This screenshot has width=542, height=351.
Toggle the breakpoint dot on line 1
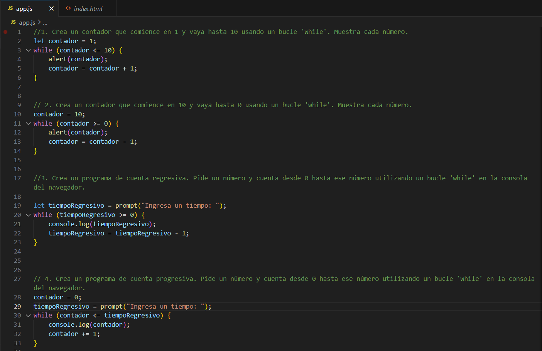pos(5,32)
